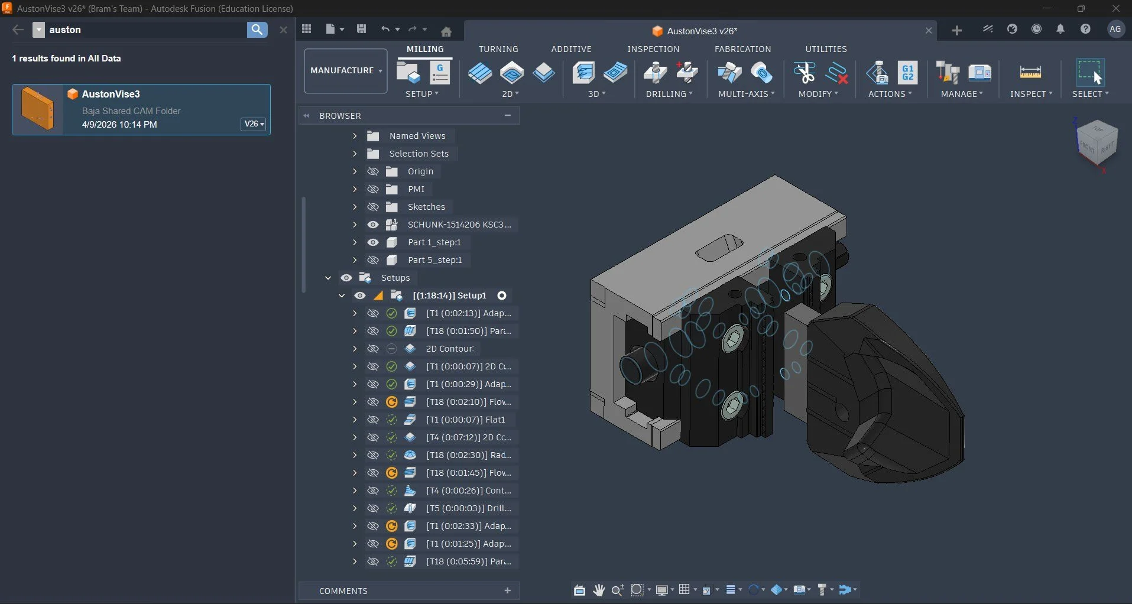Collapse the Setup1 node
Image resolution: width=1132 pixels, height=604 pixels.
pyautogui.click(x=342, y=295)
